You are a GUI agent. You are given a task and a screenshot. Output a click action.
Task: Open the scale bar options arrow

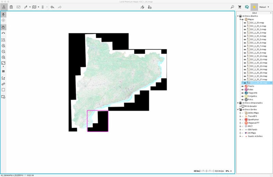pyautogui.click(x=231, y=171)
